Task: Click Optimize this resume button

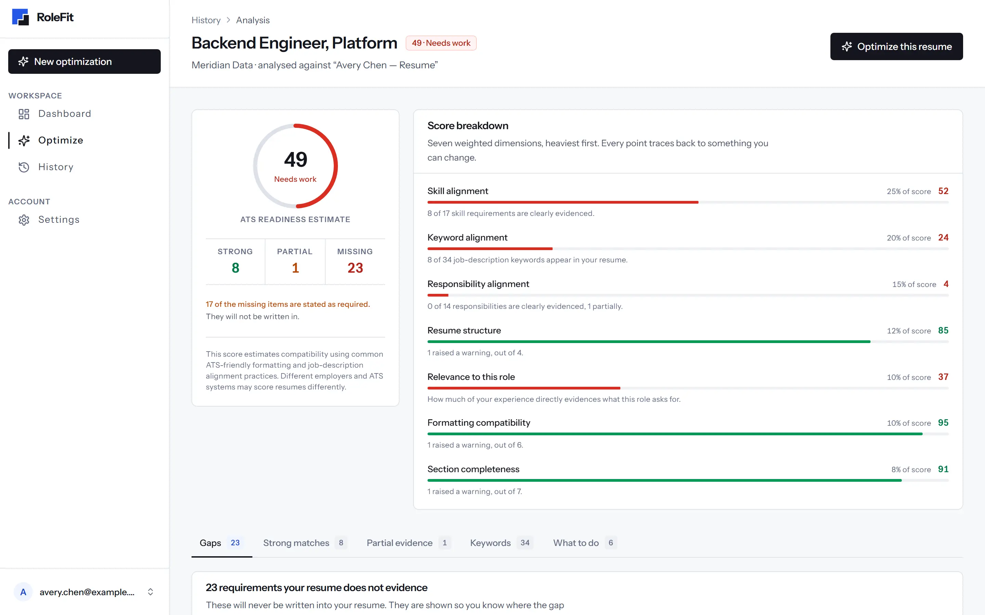Action: [897, 46]
